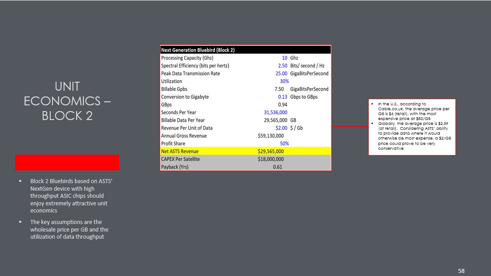Select the profit share value '50%'
Image resolution: width=491 pixels, height=276 pixels.
[284, 144]
